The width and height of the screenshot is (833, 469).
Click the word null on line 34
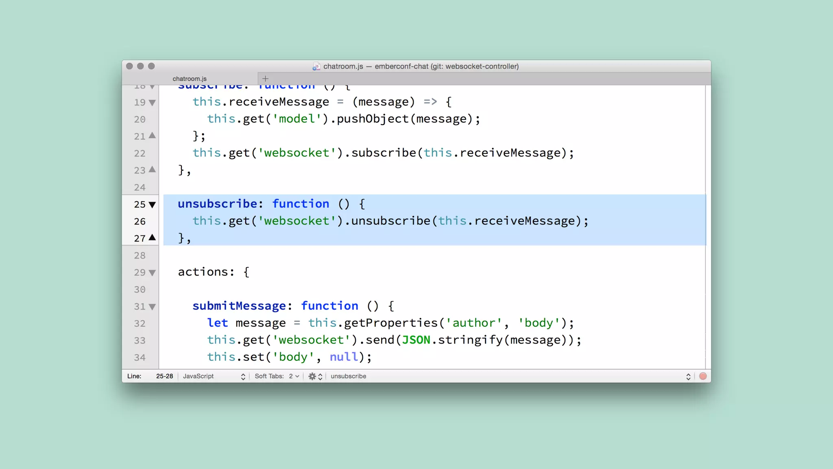point(343,357)
